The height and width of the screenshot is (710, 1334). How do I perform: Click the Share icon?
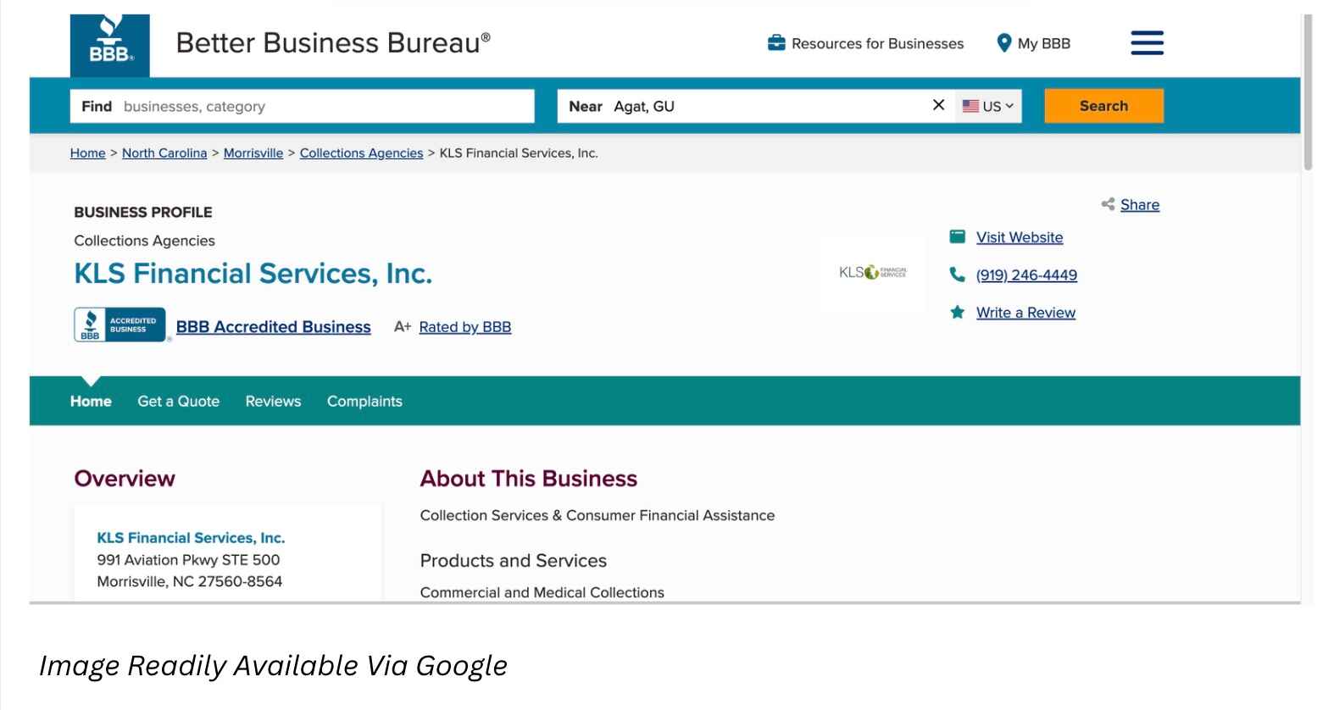click(x=1108, y=204)
